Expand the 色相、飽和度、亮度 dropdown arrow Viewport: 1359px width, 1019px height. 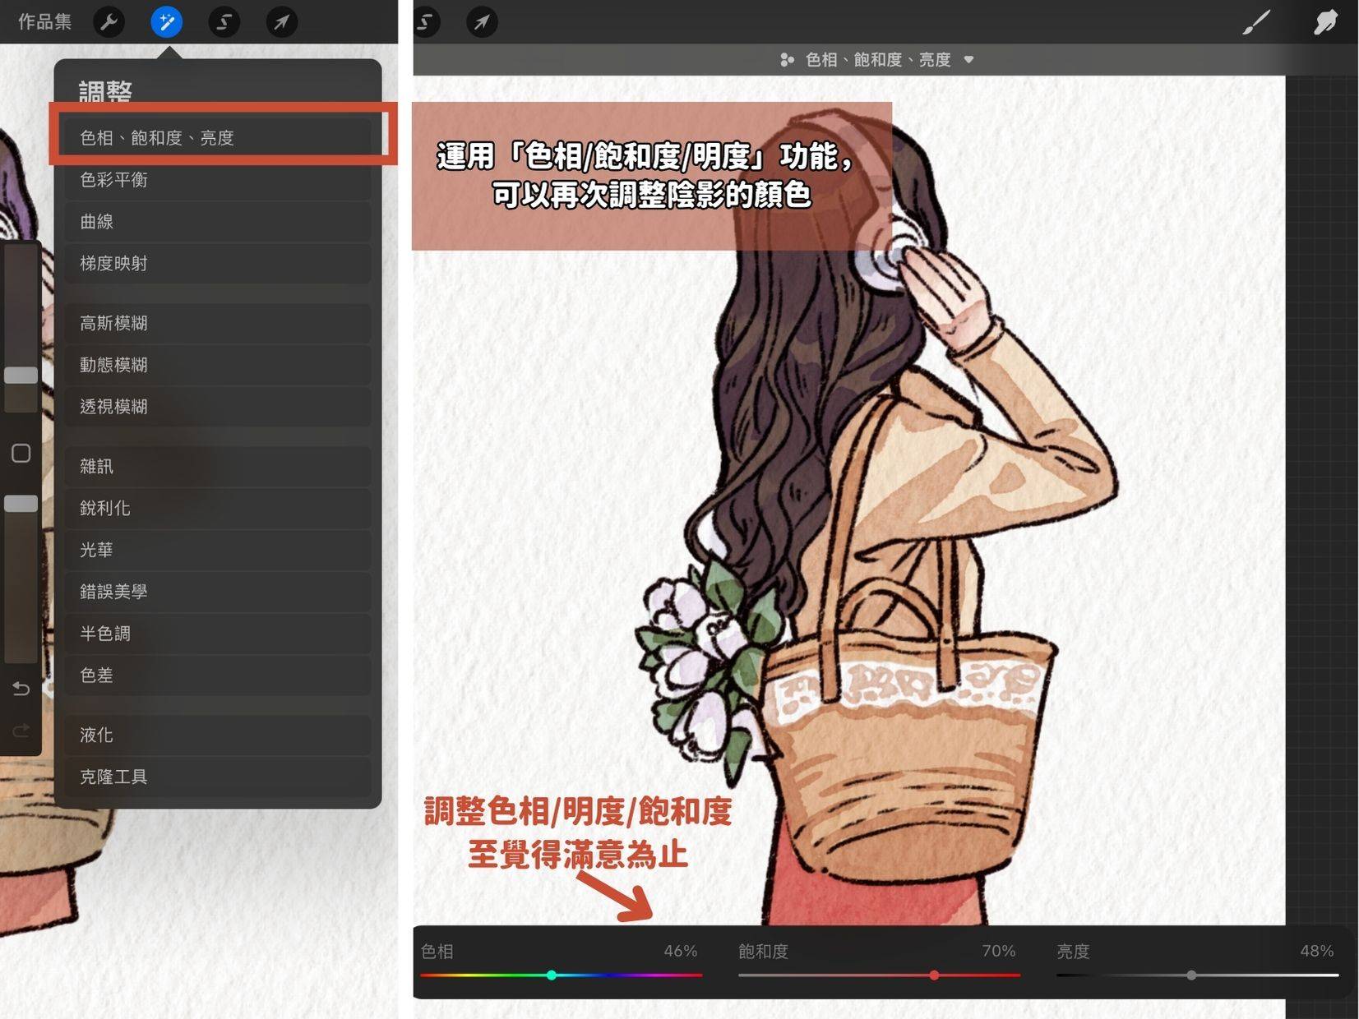tap(968, 59)
